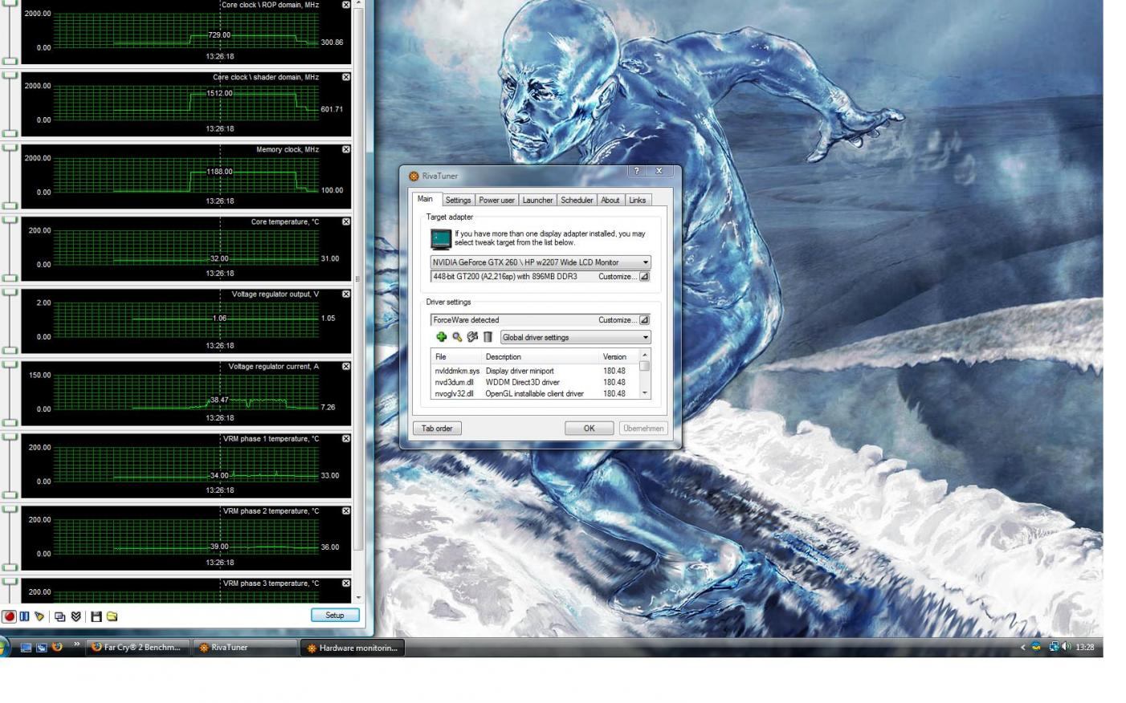Click the Setup button in hardware monitoring
The width and height of the screenshot is (1126, 703).
click(335, 615)
